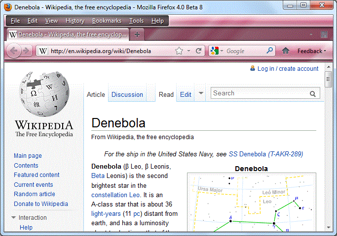Open a new tab with the plus button
This screenshot has height=236, width=337.
point(137,34)
